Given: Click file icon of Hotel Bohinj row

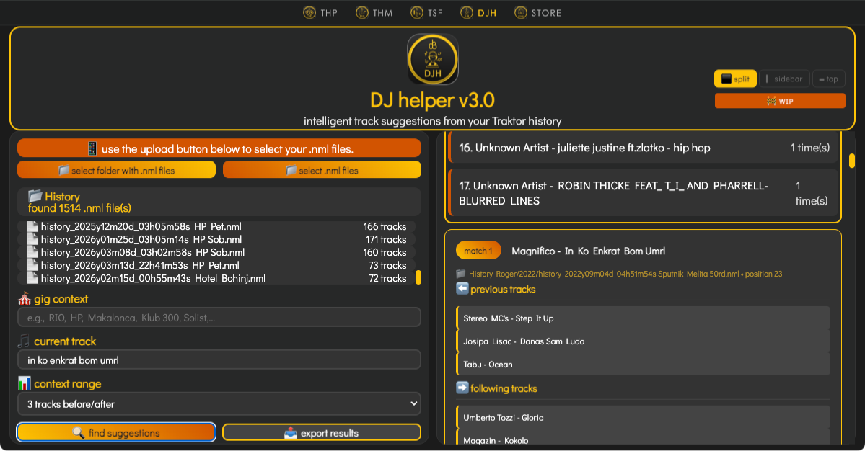Looking at the screenshot, I should click(32, 278).
